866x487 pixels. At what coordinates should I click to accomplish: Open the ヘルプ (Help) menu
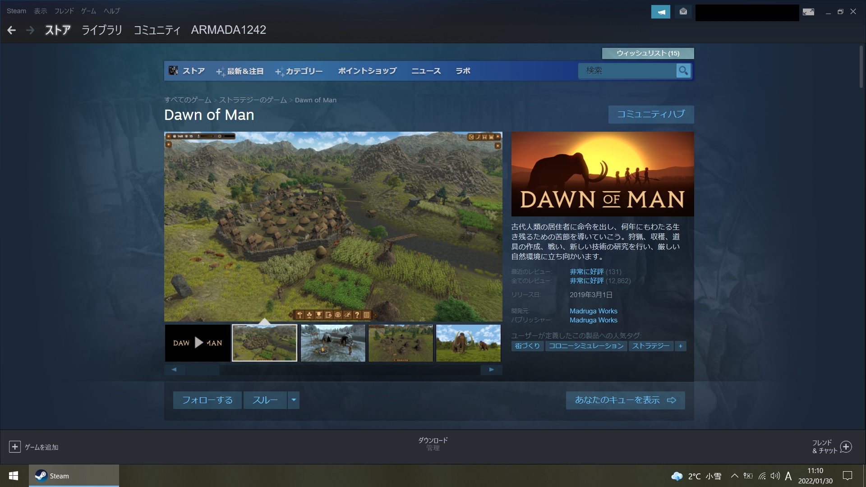tap(111, 11)
